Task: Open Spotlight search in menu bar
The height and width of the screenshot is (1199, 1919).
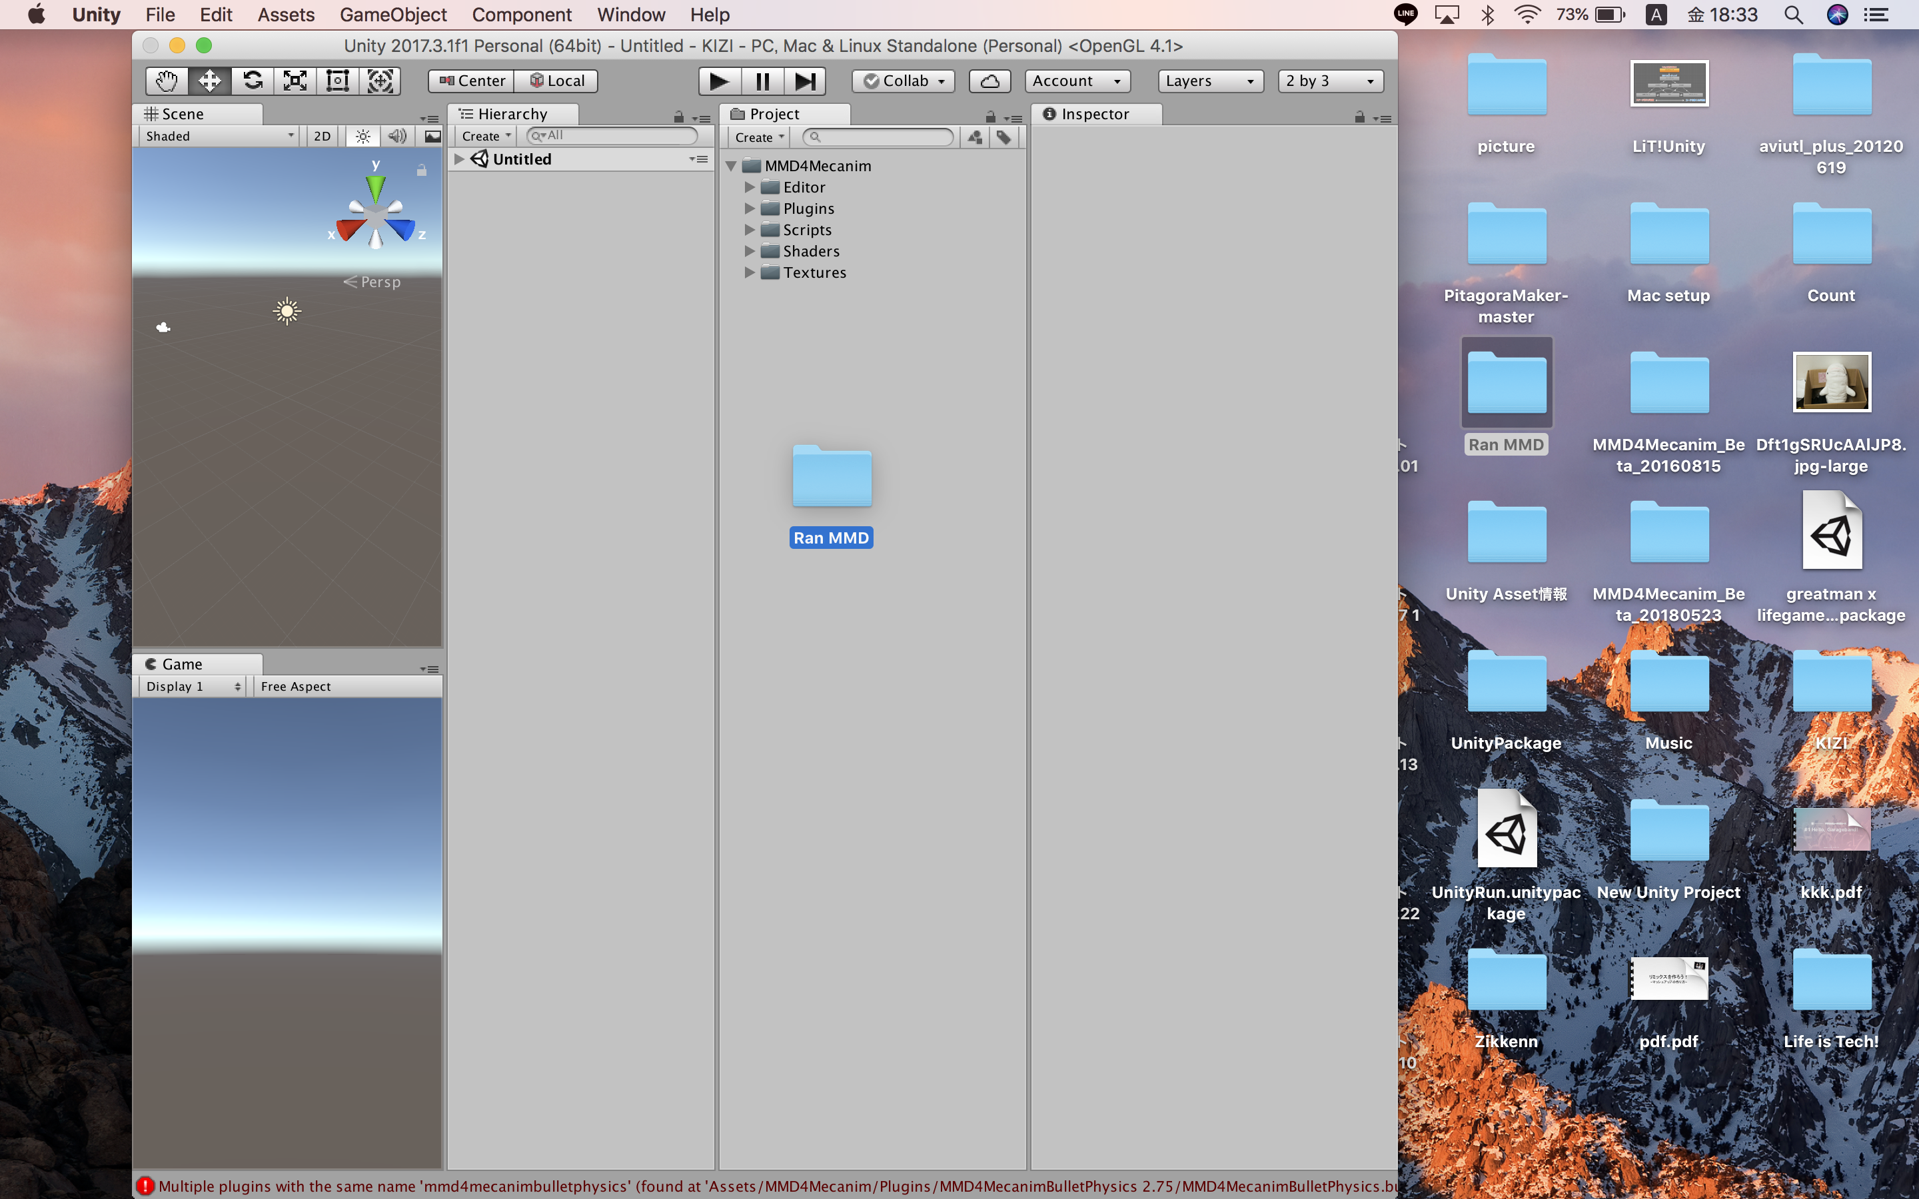Action: (1794, 14)
